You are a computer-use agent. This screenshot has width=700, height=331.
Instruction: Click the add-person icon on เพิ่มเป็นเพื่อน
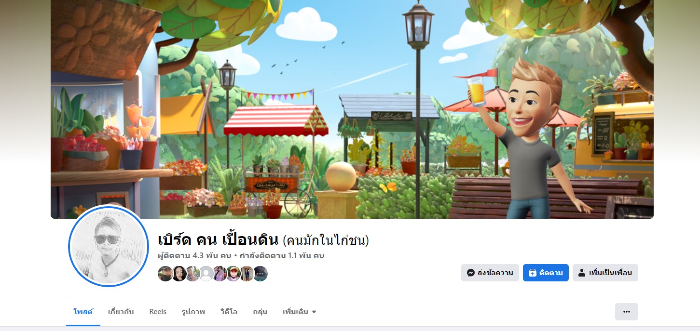(582, 273)
